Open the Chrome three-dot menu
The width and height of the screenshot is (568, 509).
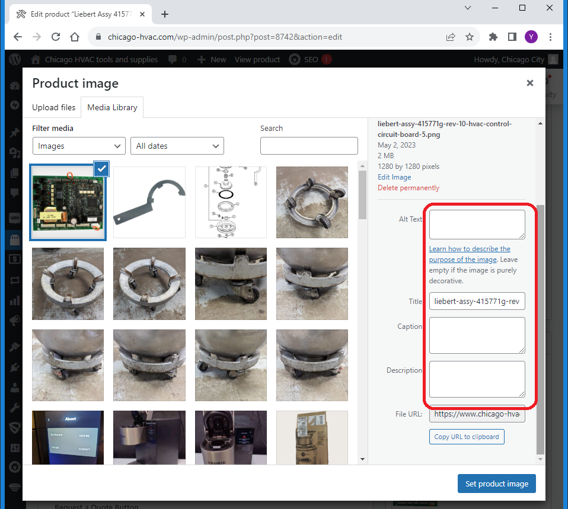pos(551,37)
